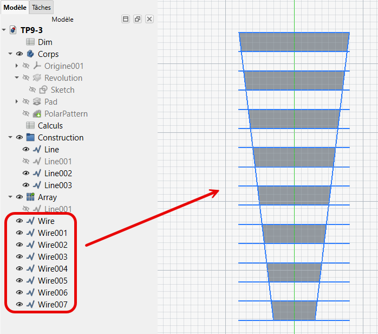The height and width of the screenshot is (334, 378).
Task: Hide Wire003 using its eye icon
Action: 19,257
